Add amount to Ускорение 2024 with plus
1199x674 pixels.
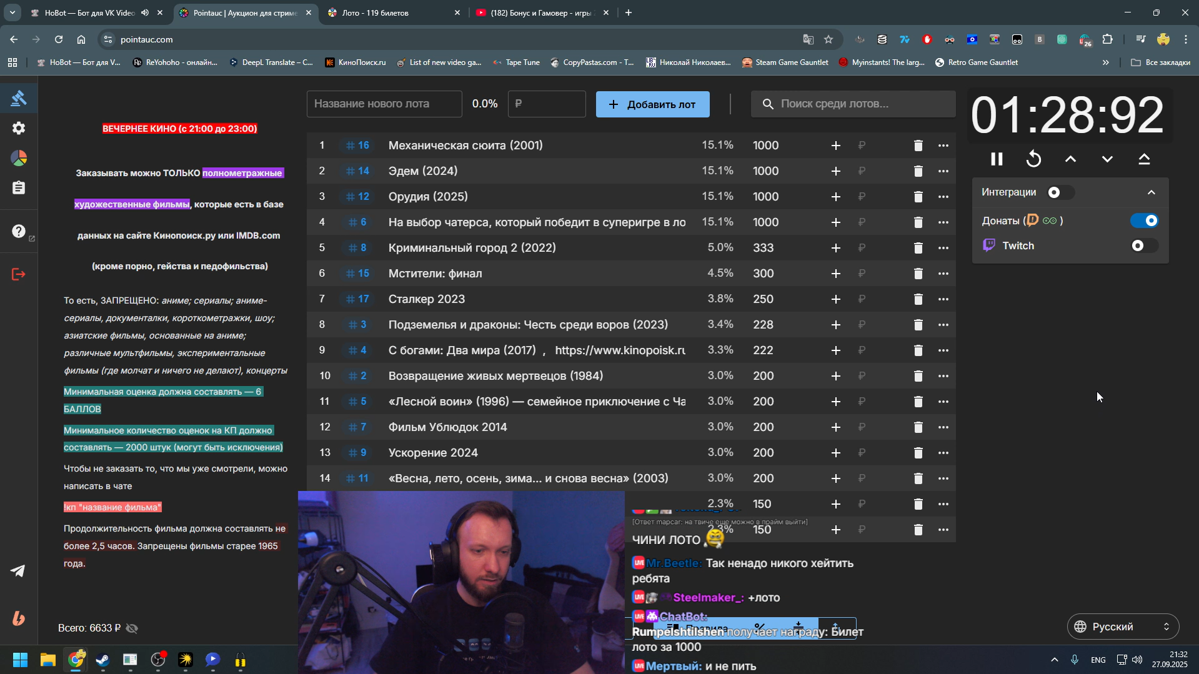(835, 453)
